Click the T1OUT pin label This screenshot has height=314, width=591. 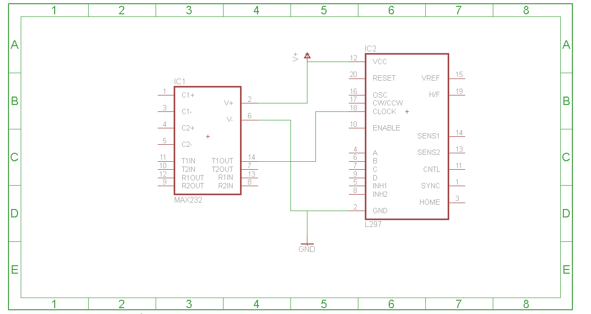point(222,161)
